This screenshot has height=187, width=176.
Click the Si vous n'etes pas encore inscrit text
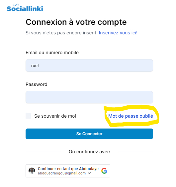[x=62, y=33]
